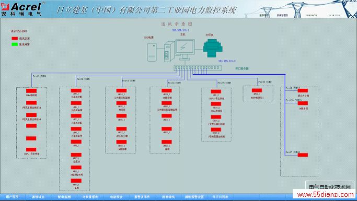Viewport: 357px width, 201px height.
Task: Click first red device indicator under Port1 COM4
Action: [31, 91]
